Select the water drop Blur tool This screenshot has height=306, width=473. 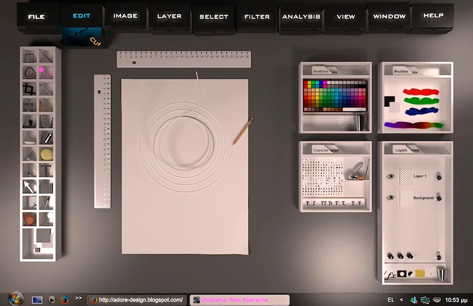click(x=29, y=154)
